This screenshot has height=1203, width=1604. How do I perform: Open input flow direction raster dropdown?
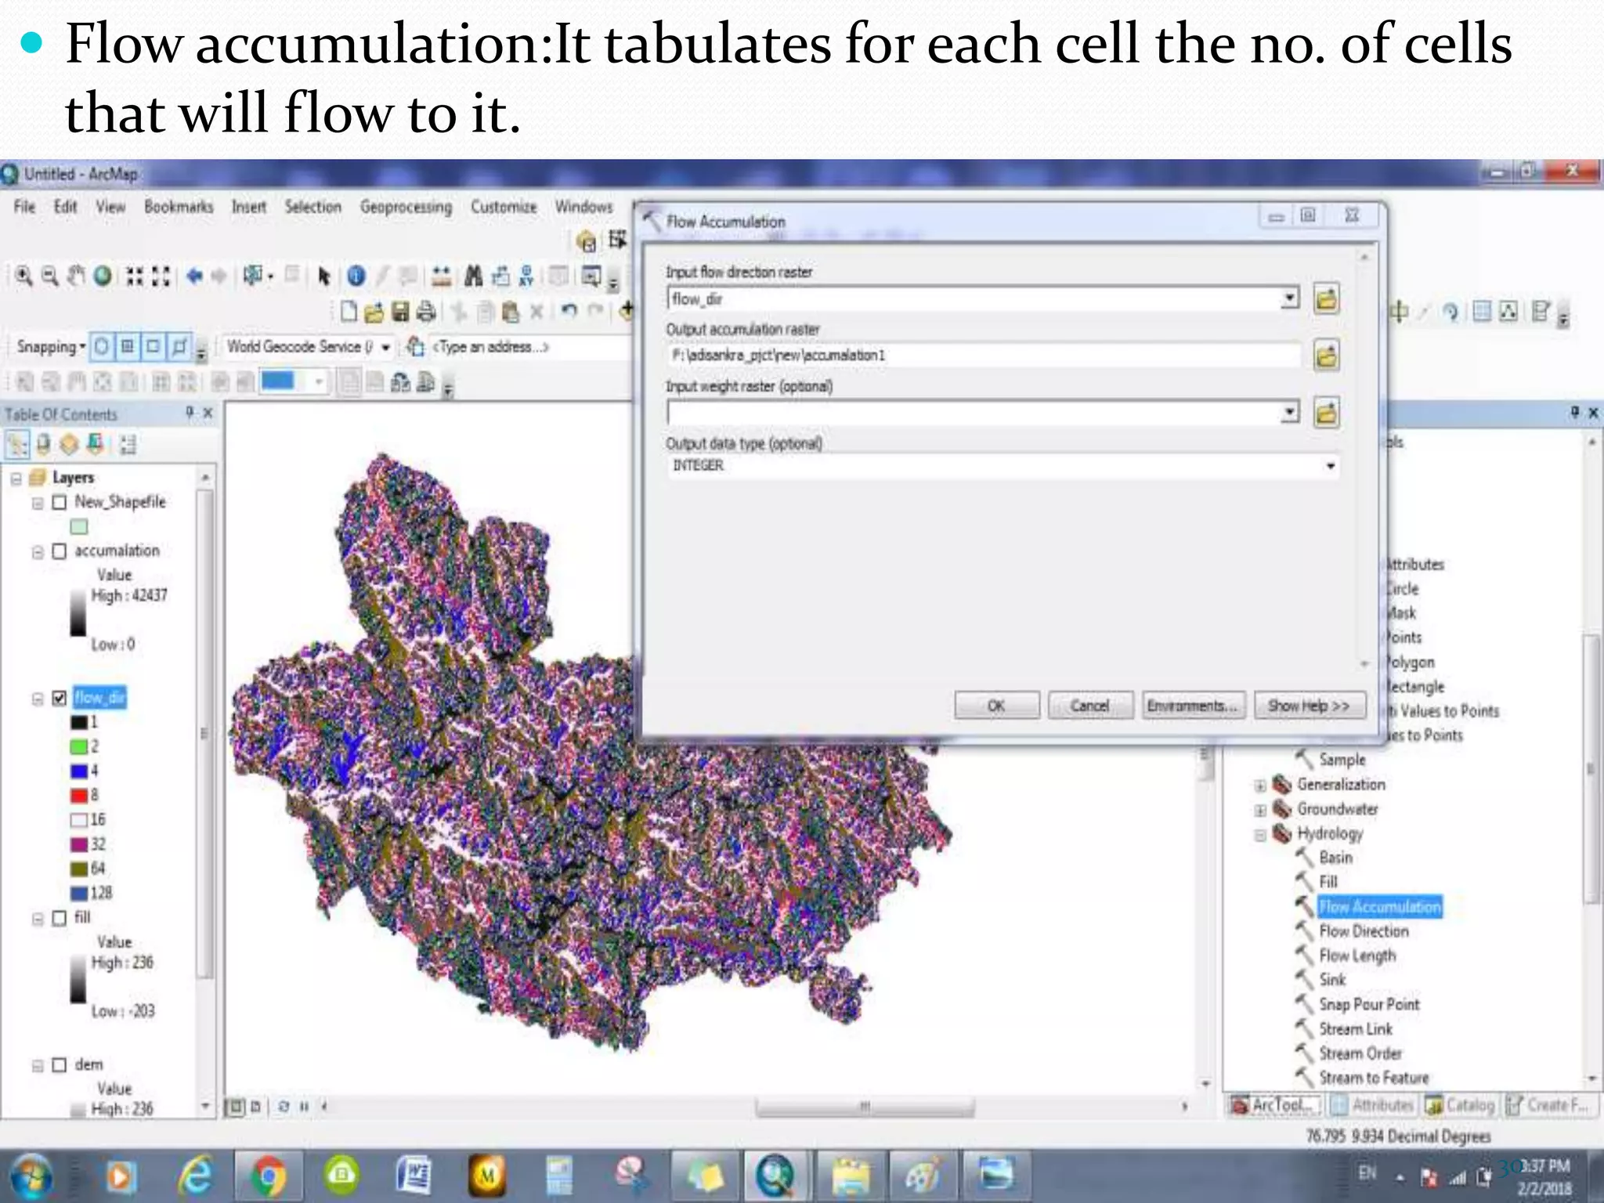pyautogui.click(x=1289, y=298)
